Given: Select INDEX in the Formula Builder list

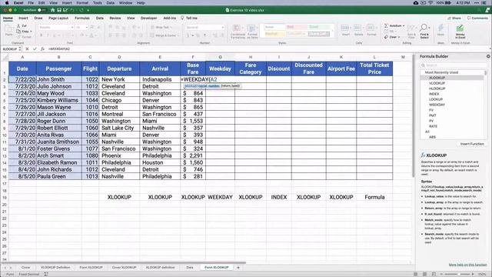Looking at the screenshot, I should (x=434, y=94).
